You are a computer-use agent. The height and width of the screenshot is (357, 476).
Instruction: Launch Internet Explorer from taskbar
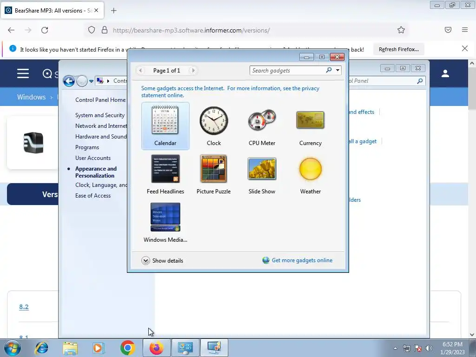(x=41, y=348)
